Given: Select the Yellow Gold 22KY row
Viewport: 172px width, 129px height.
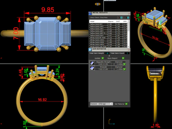Looking at the screenshot, I should coord(108,35).
